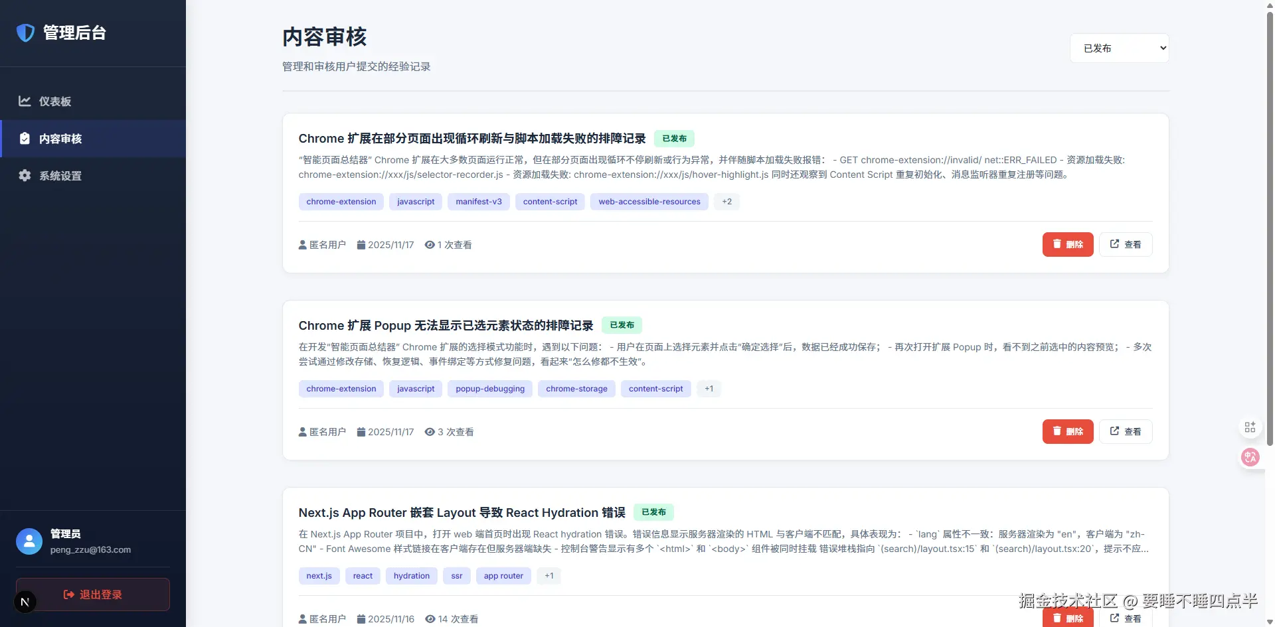
Task: Click the ssr tag
Action: pos(457,576)
